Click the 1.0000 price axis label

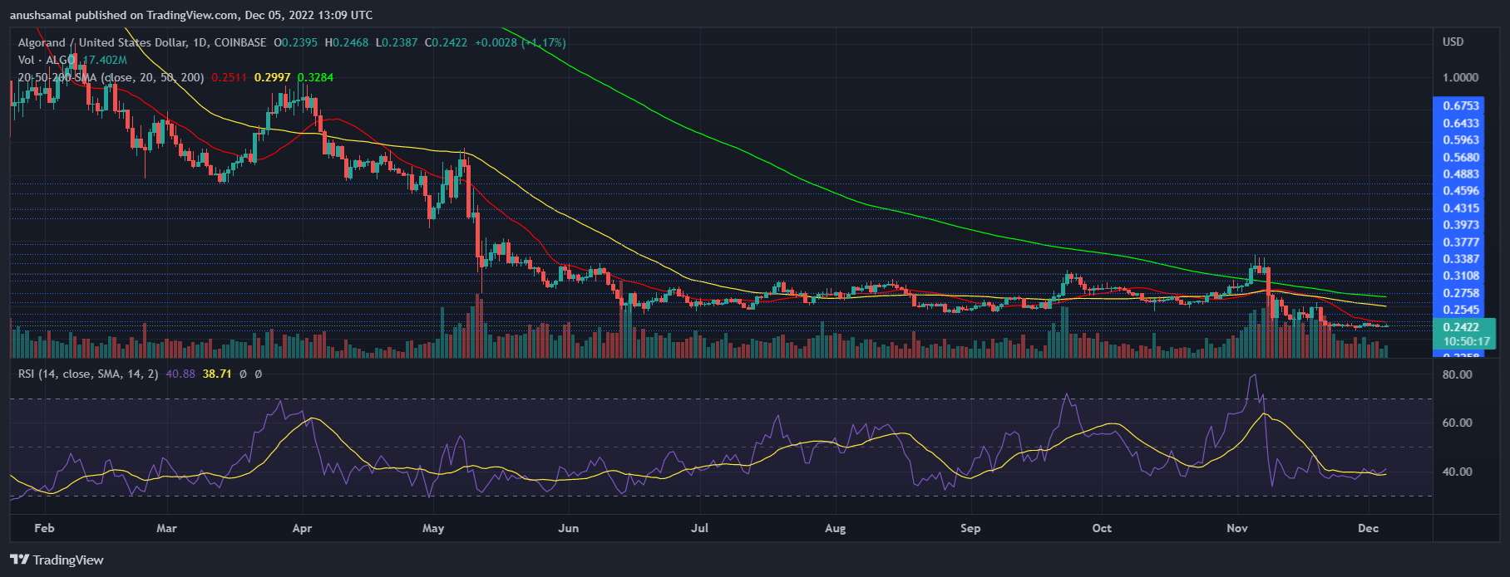[x=1461, y=77]
